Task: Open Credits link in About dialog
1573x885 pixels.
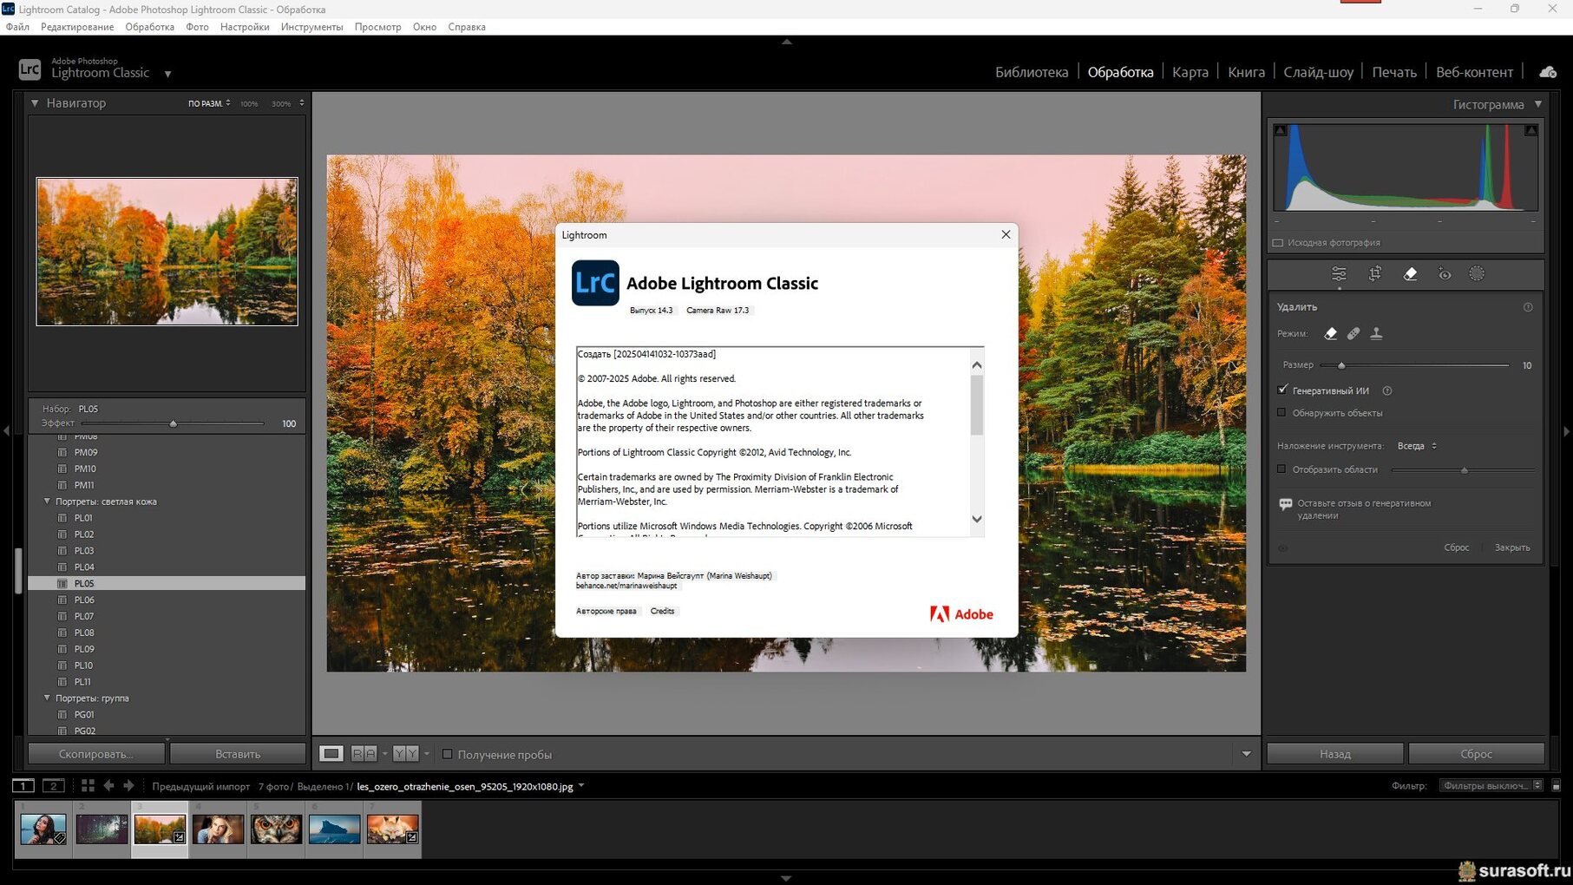Action: pyautogui.click(x=662, y=611)
